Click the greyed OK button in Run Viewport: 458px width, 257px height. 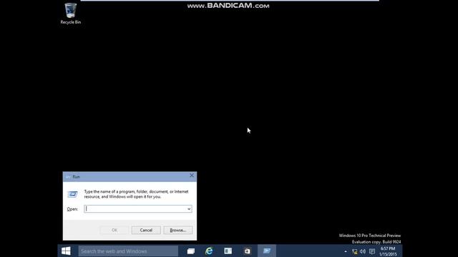point(114,230)
